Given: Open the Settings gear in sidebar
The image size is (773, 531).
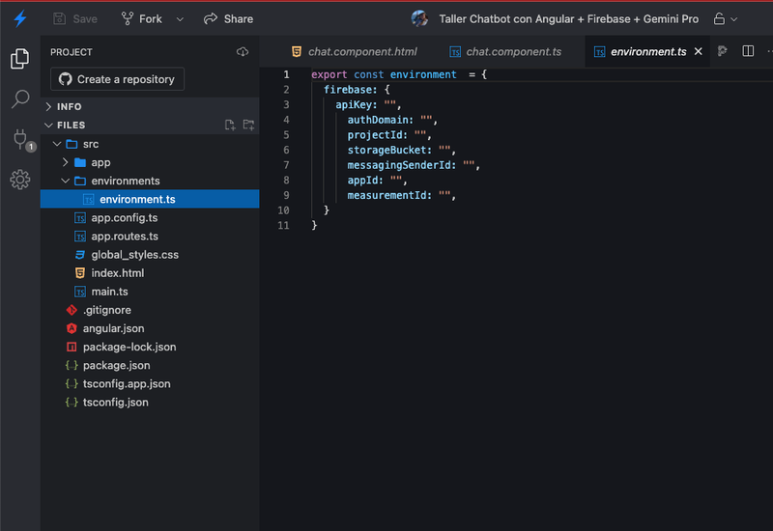Looking at the screenshot, I should coord(19,180).
